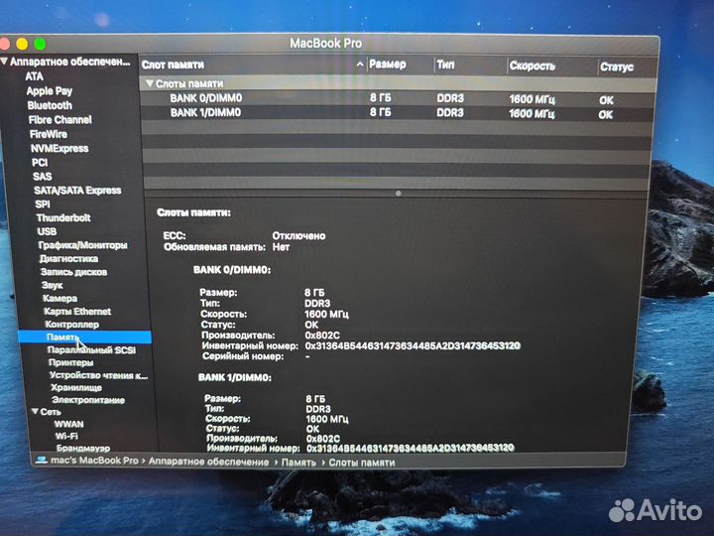Select Thunderbolt in the sidebar

pyautogui.click(x=63, y=217)
